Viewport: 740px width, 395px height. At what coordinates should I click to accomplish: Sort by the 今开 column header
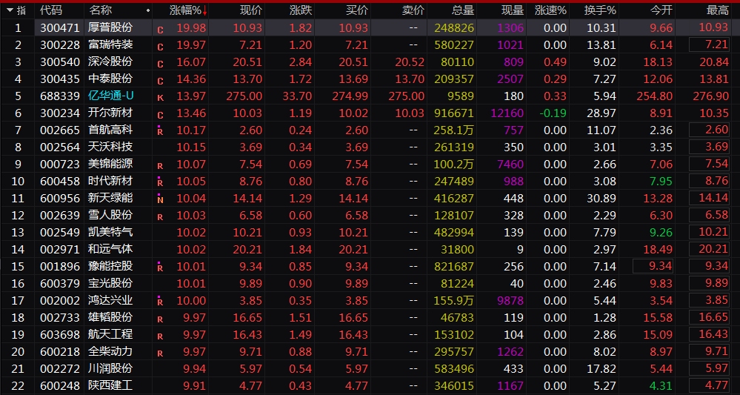(x=661, y=10)
